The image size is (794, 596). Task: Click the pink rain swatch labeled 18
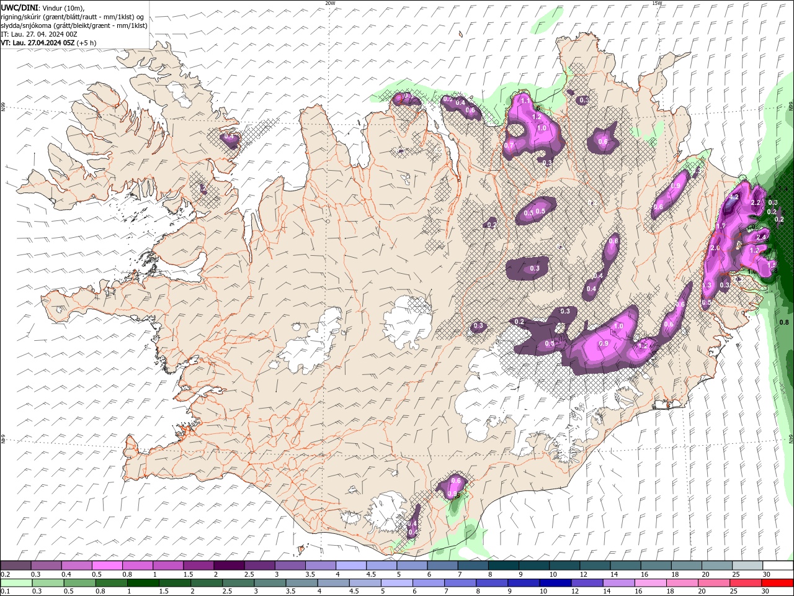click(681, 583)
